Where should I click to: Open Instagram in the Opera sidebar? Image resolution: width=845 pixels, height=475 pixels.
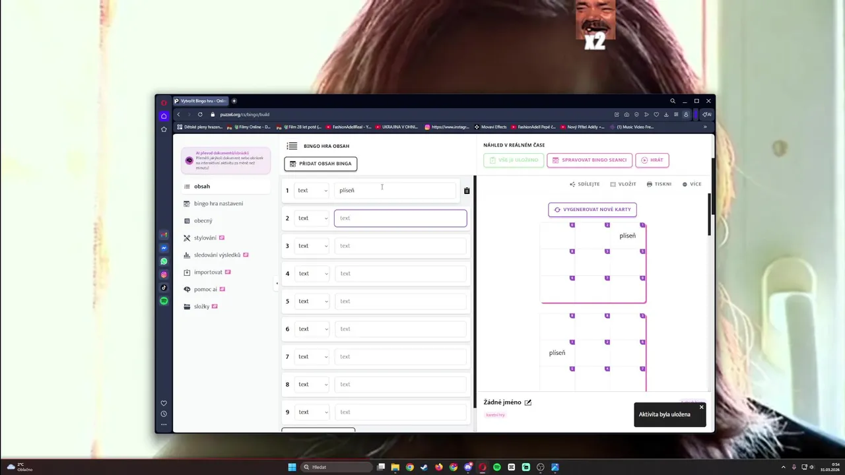point(164,274)
